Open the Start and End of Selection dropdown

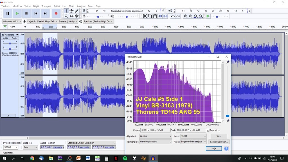[x=91, y=143]
